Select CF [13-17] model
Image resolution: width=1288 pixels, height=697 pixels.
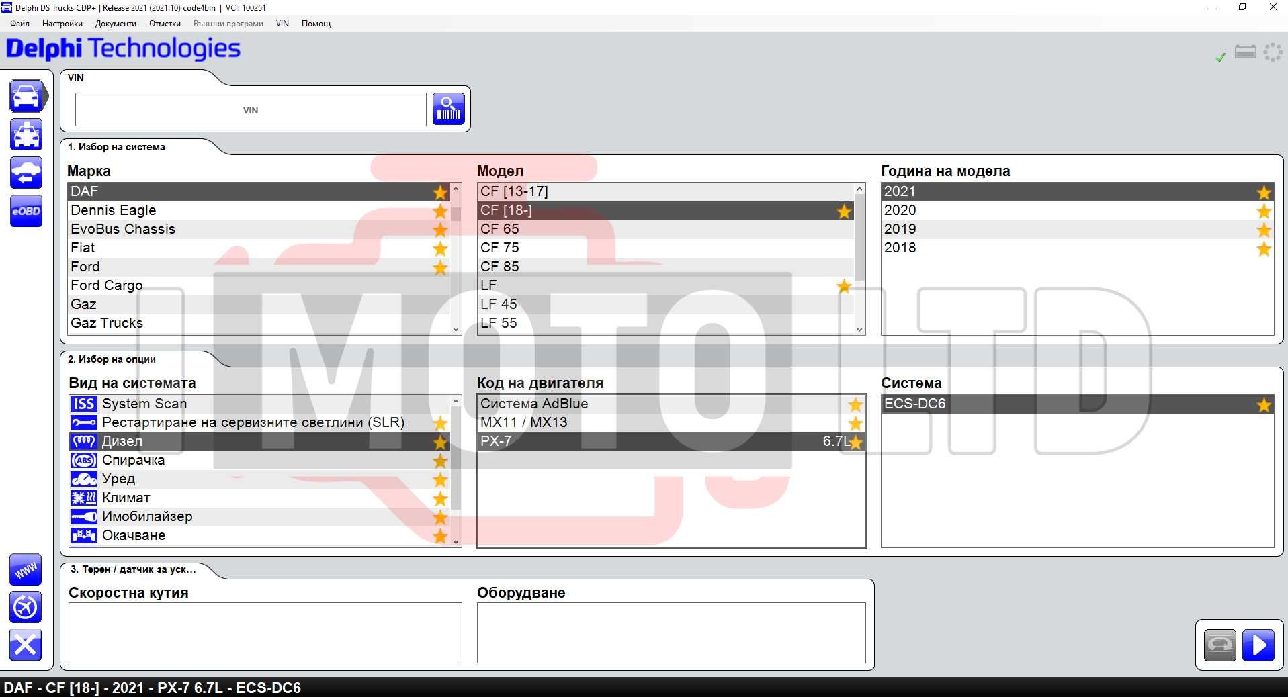point(665,191)
